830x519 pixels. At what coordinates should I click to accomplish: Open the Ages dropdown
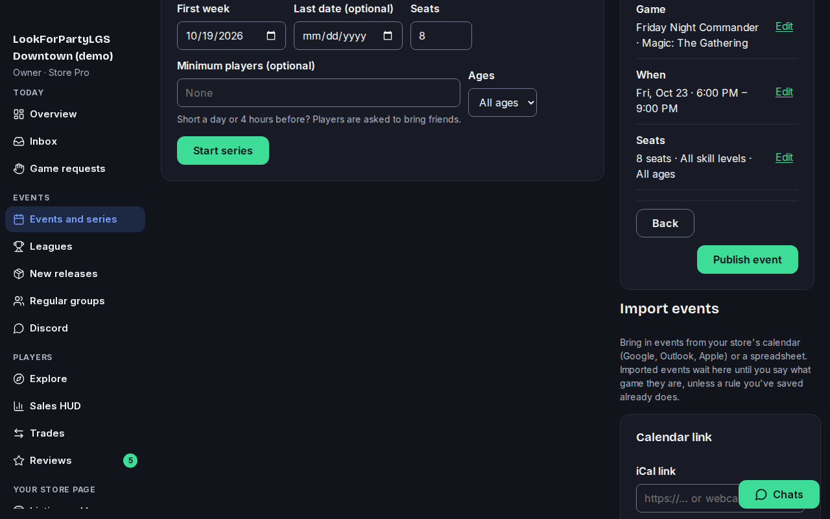point(503,103)
